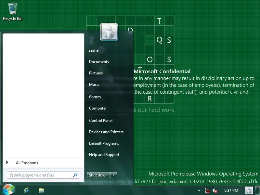This screenshot has height=195, width=260.
Task: Click the Show desktop button
Action: pos(258,190)
